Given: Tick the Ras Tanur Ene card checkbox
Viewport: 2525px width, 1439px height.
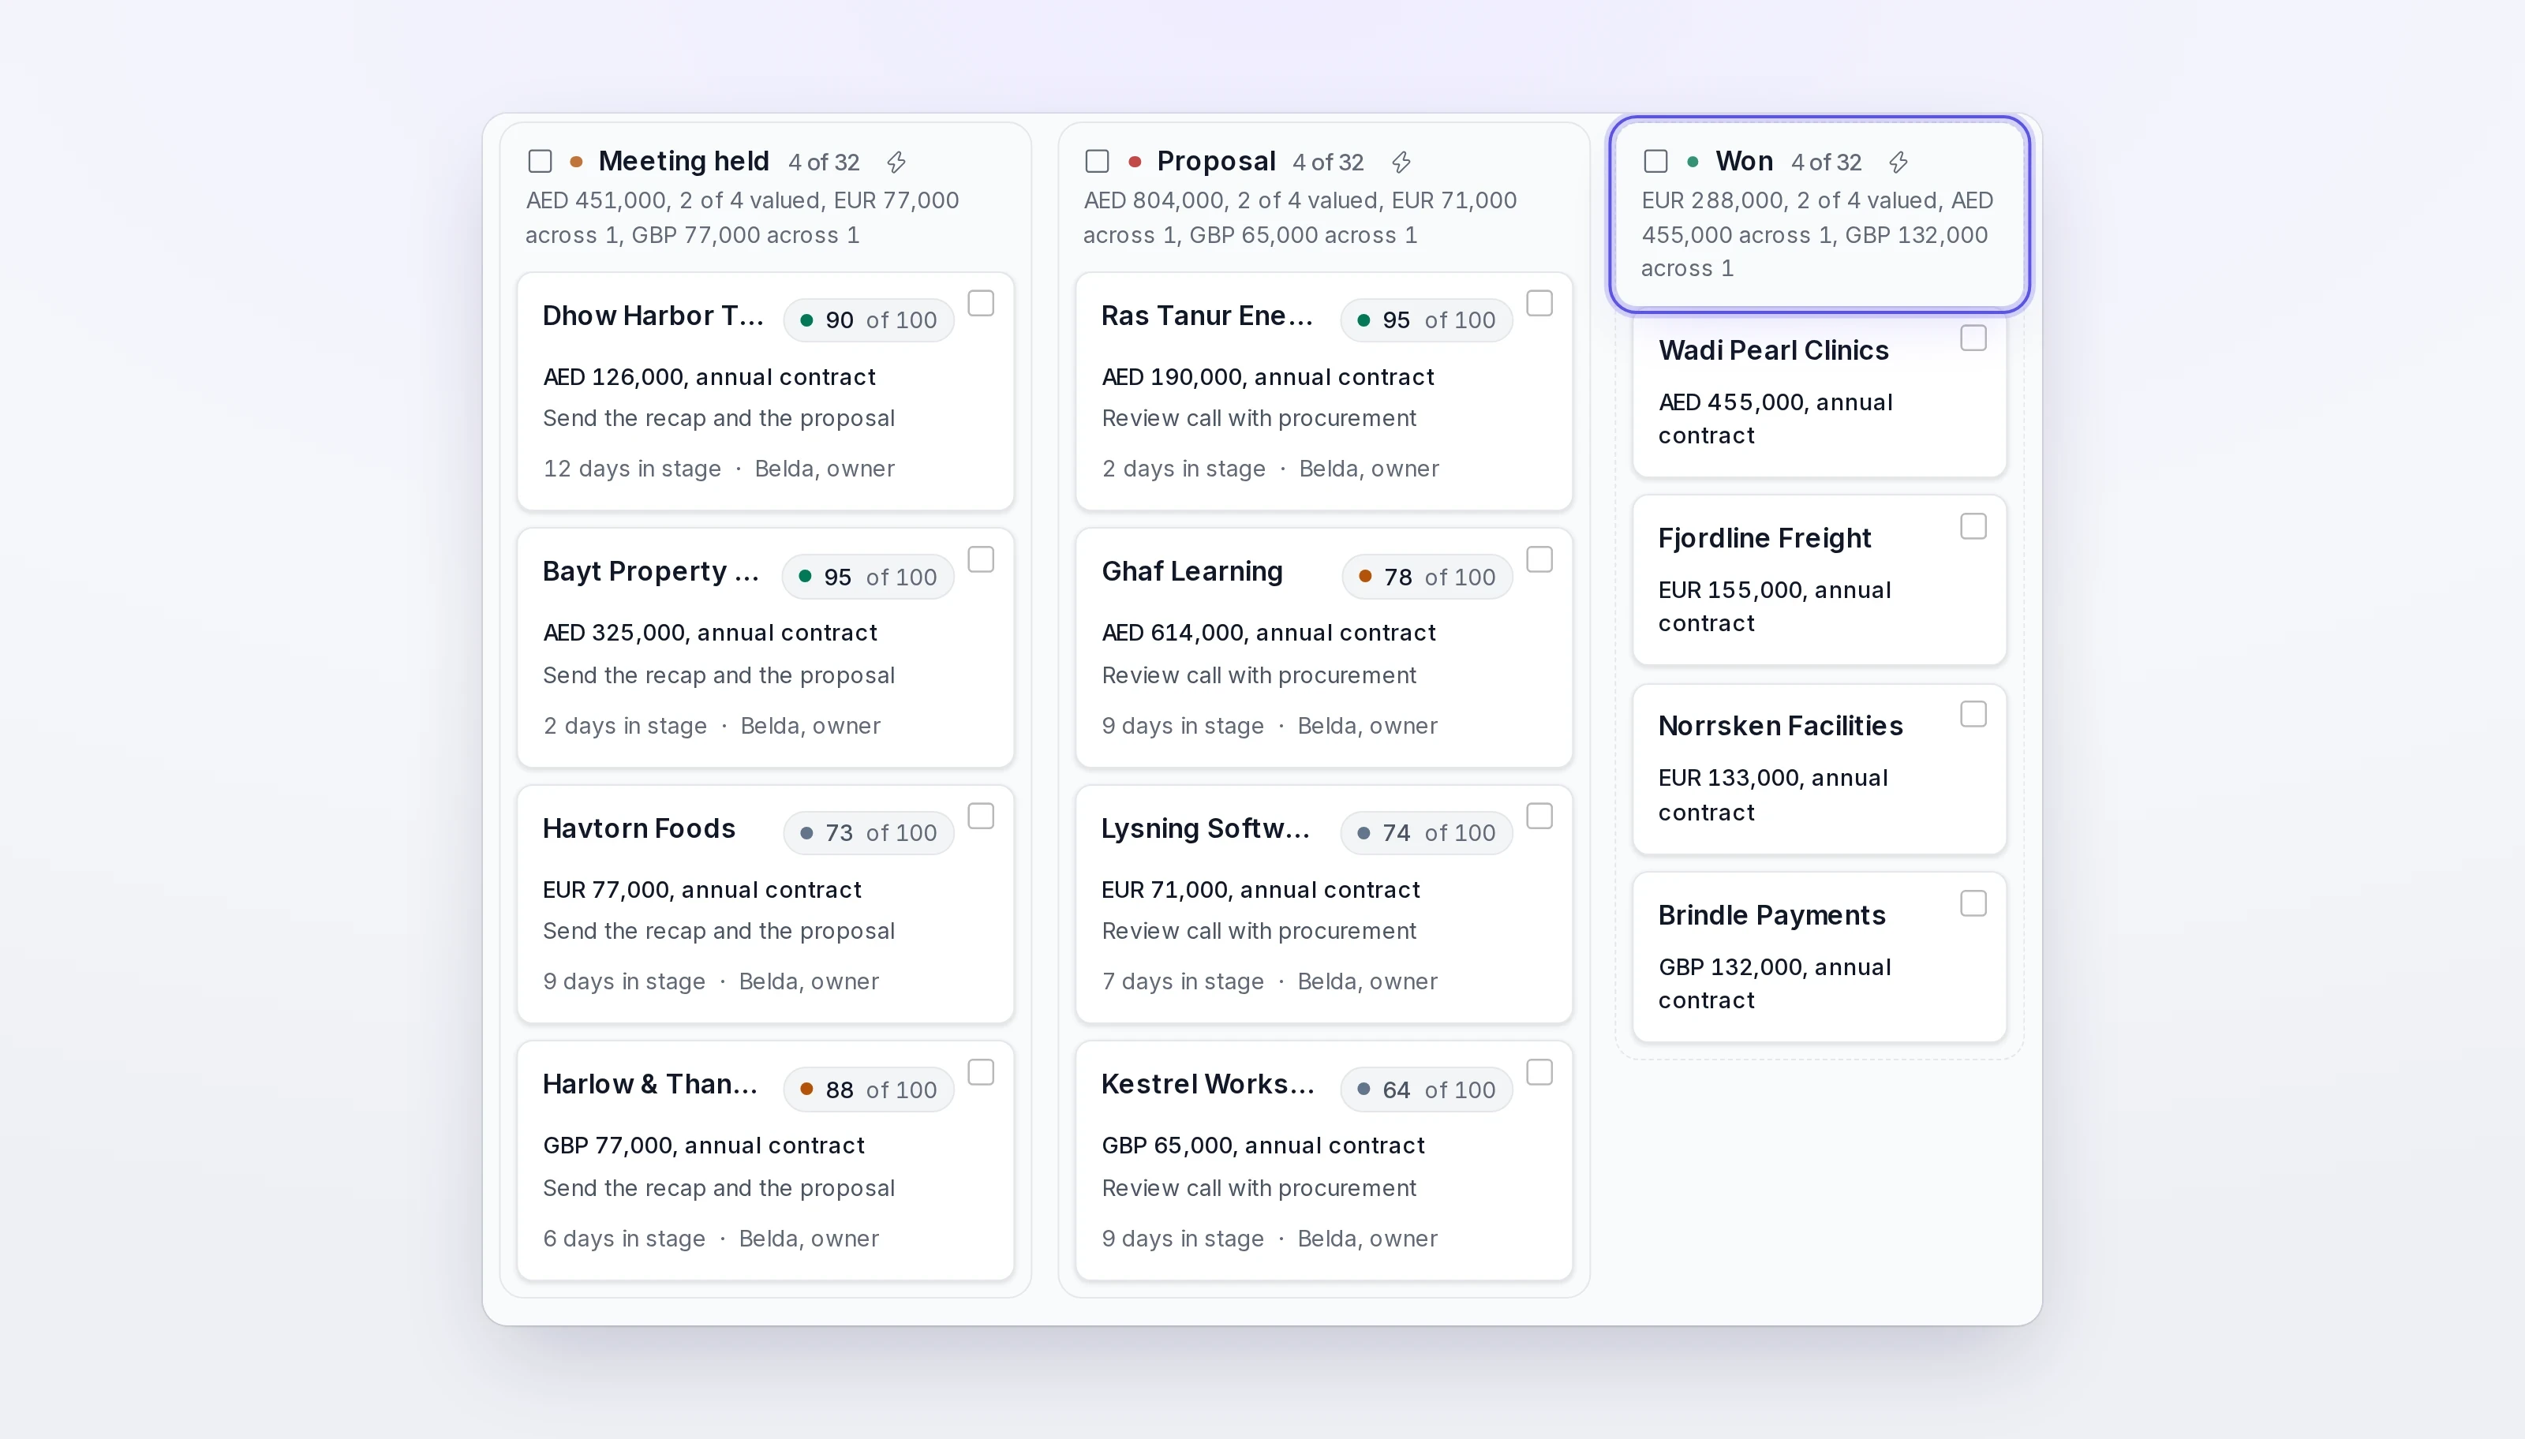Looking at the screenshot, I should (1539, 304).
